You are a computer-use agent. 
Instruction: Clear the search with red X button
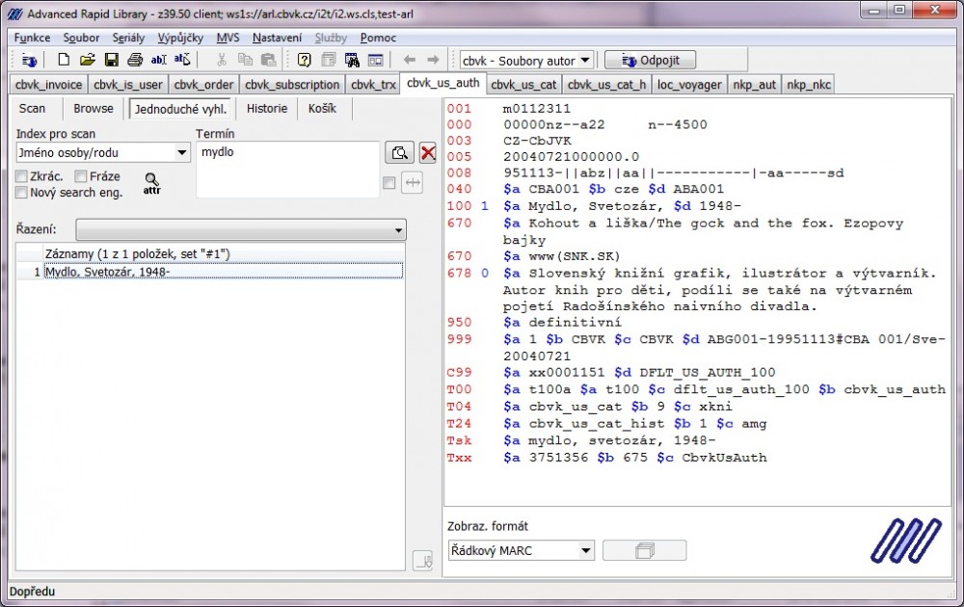[428, 152]
